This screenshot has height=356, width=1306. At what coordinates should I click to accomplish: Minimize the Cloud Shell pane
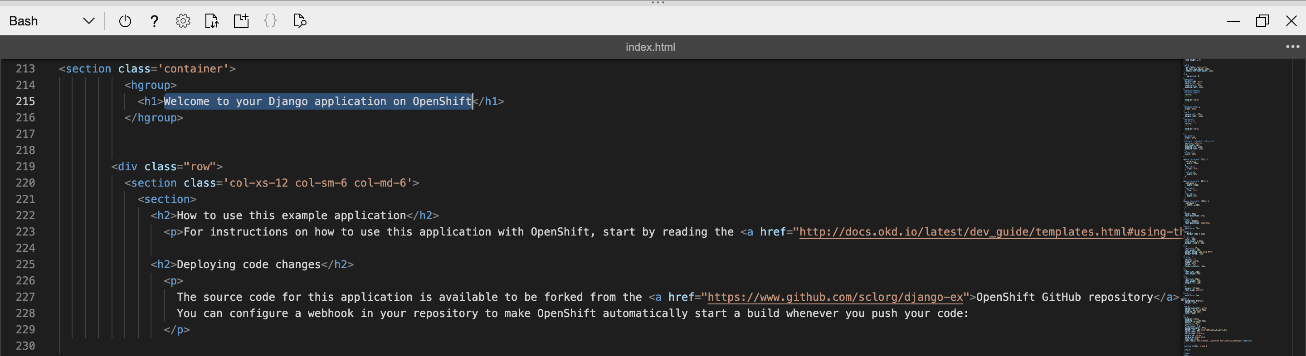(x=1233, y=21)
